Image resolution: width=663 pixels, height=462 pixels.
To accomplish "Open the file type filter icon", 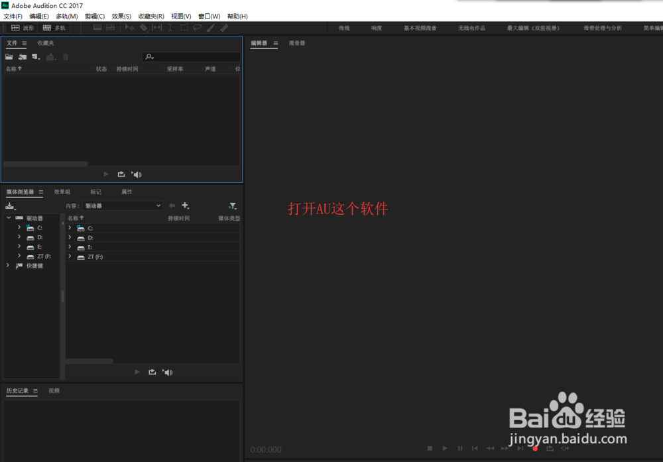I will pyautogui.click(x=233, y=206).
